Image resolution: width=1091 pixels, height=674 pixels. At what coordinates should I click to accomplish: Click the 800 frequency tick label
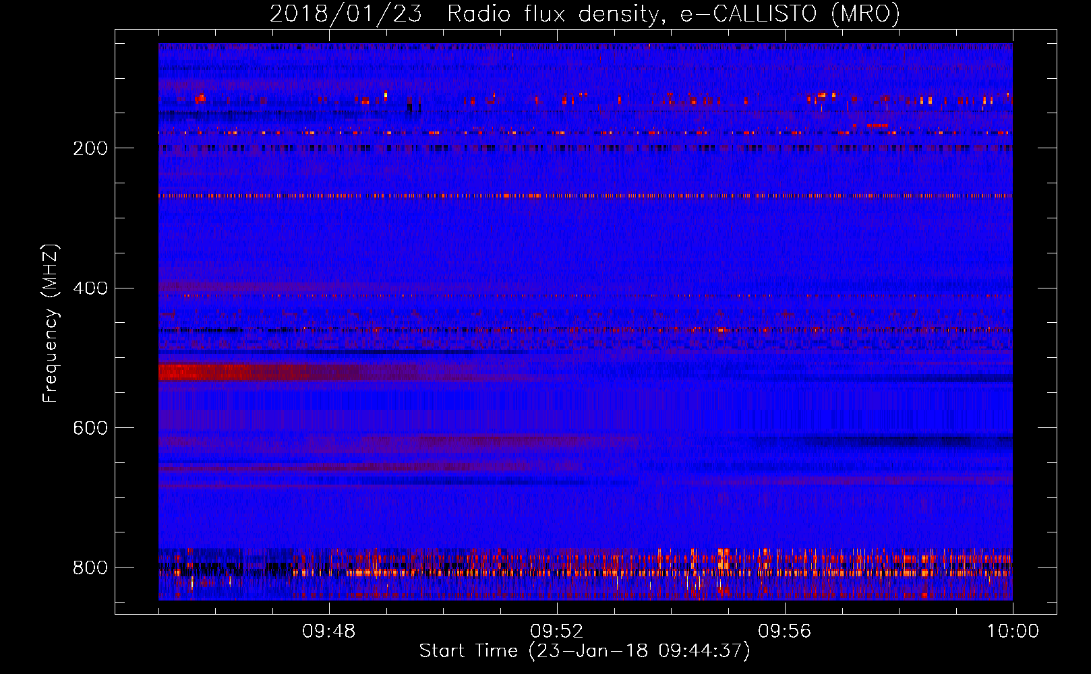pos(90,568)
